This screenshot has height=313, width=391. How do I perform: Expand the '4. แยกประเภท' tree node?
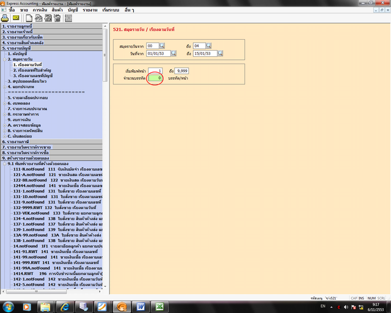click(4, 86)
